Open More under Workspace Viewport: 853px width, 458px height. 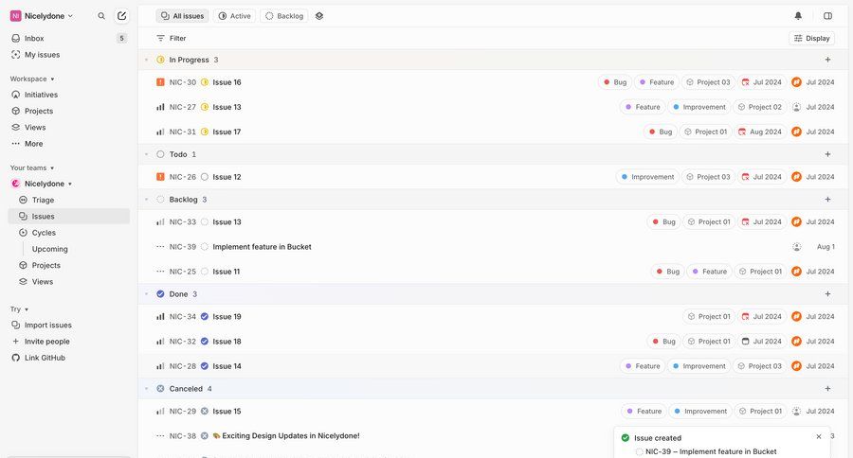pos(68,144)
